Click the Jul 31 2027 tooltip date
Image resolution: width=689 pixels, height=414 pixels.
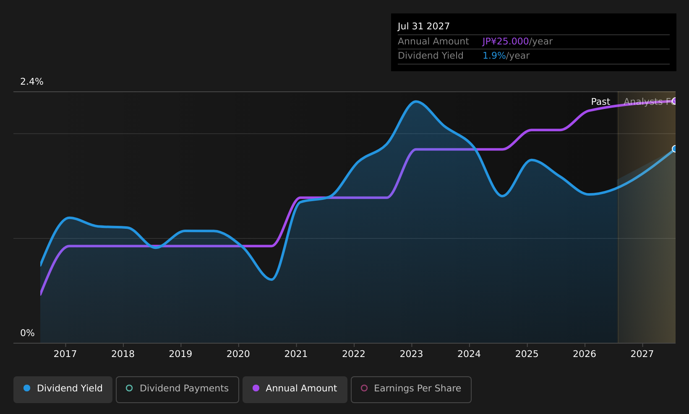tap(424, 26)
